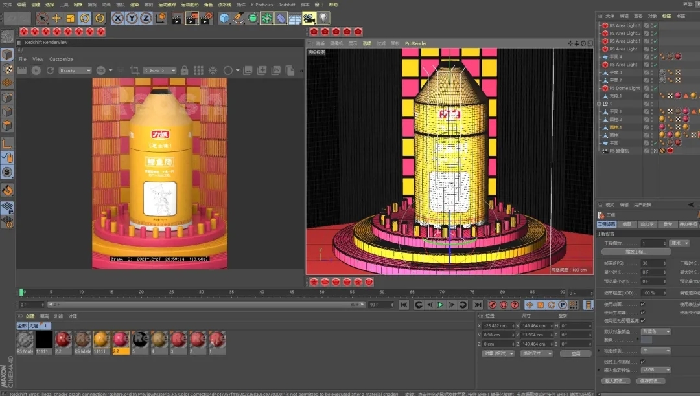
Task: Open the 对象(相对) coordinate dropdown
Action: (498, 353)
